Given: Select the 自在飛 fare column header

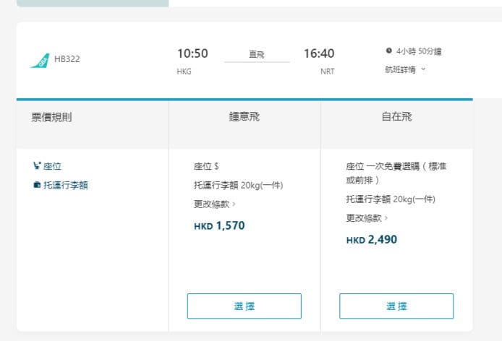Looking at the screenshot, I should click(x=396, y=116).
